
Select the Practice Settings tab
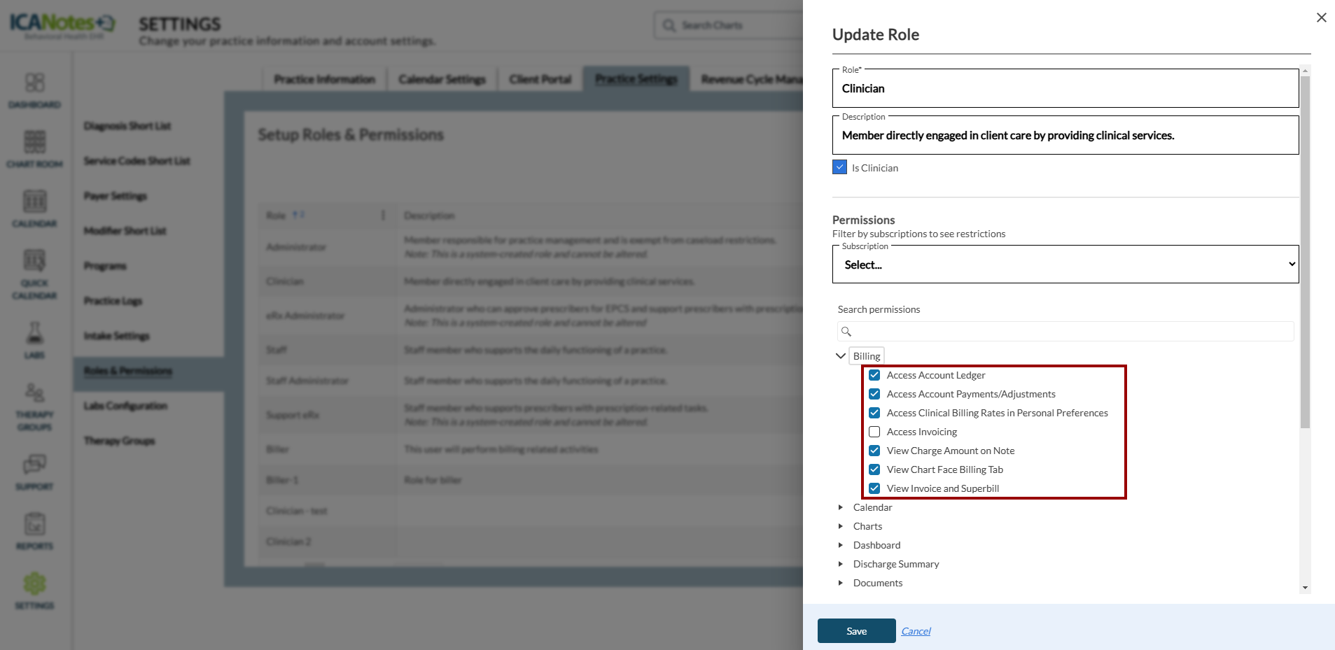pyautogui.click(x=636, y=79)
